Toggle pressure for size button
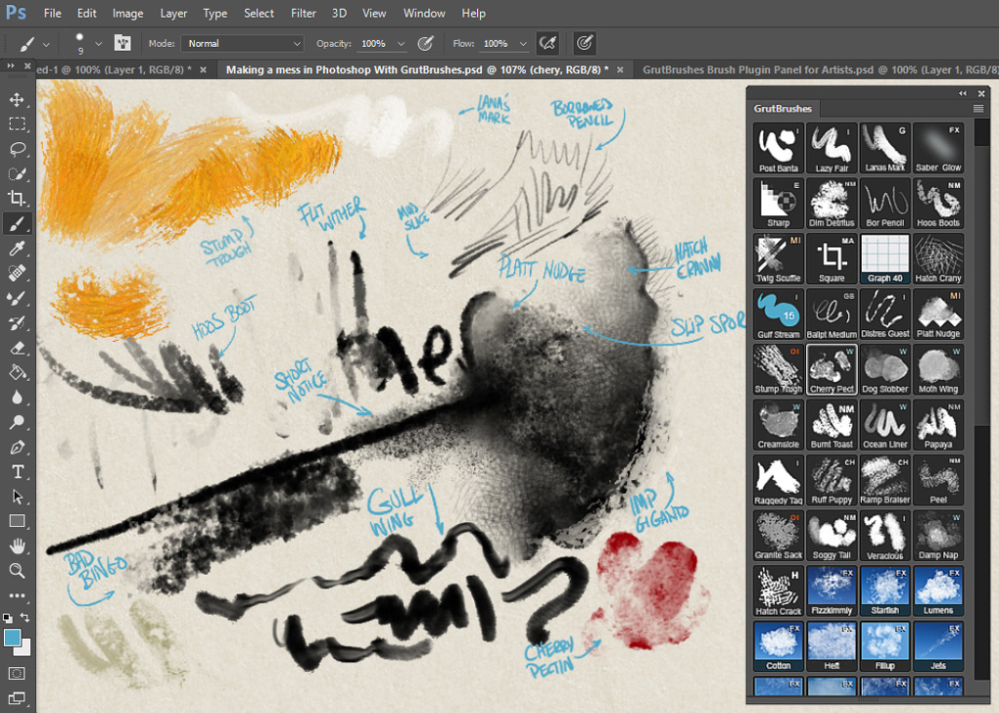Viewport: 999px width, 713px height. [x=585, y=43]
